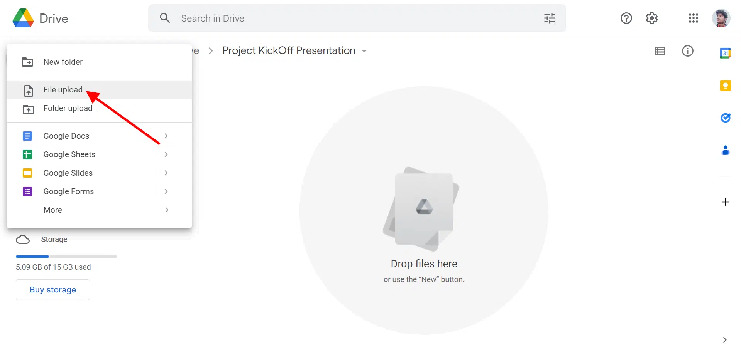Open Google Keep in the side panel
The height and width of the screenshot is (356, 741).
click(725, 86)
